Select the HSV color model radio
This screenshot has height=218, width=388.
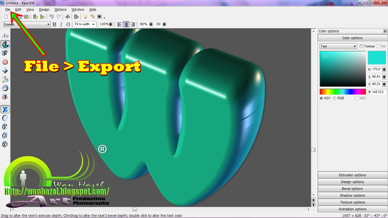[x=321, y=98]
